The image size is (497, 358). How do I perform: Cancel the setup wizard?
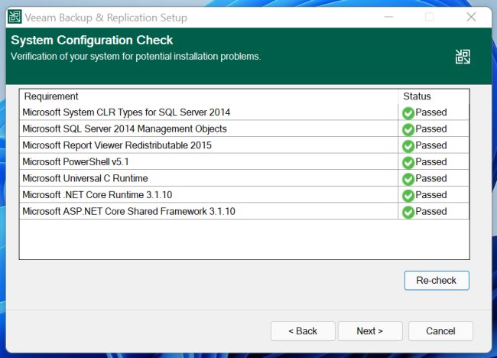(x=440, y=331)
